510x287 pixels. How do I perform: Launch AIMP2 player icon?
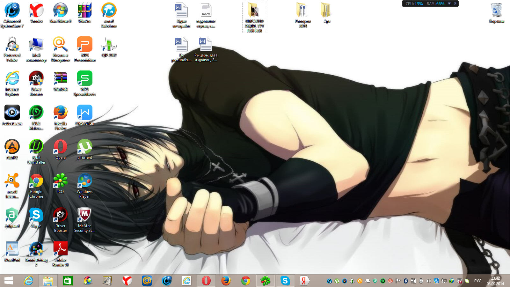pos(12,149)
